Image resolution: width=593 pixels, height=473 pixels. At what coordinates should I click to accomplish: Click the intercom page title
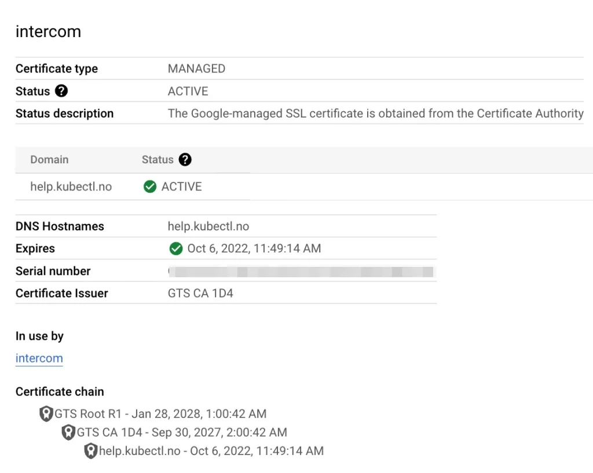(x=49, y=31)
